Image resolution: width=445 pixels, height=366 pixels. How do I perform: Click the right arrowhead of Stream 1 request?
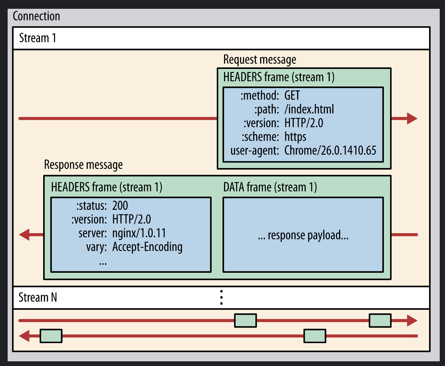(412, 118)
